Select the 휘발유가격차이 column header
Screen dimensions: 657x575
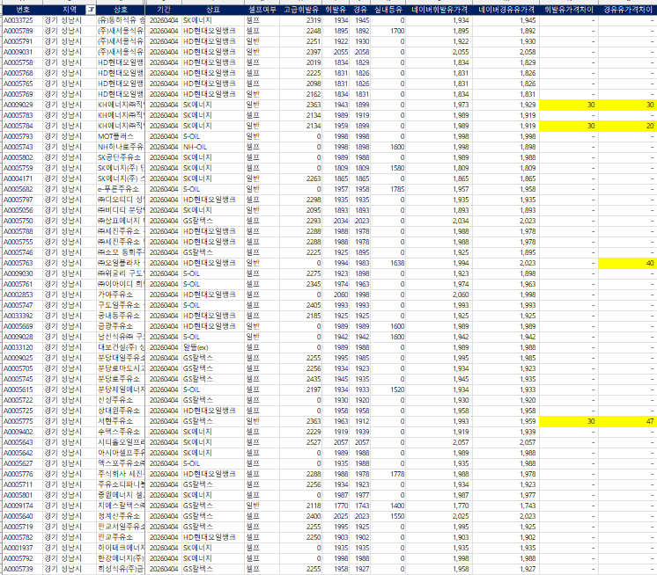(569, 10)
